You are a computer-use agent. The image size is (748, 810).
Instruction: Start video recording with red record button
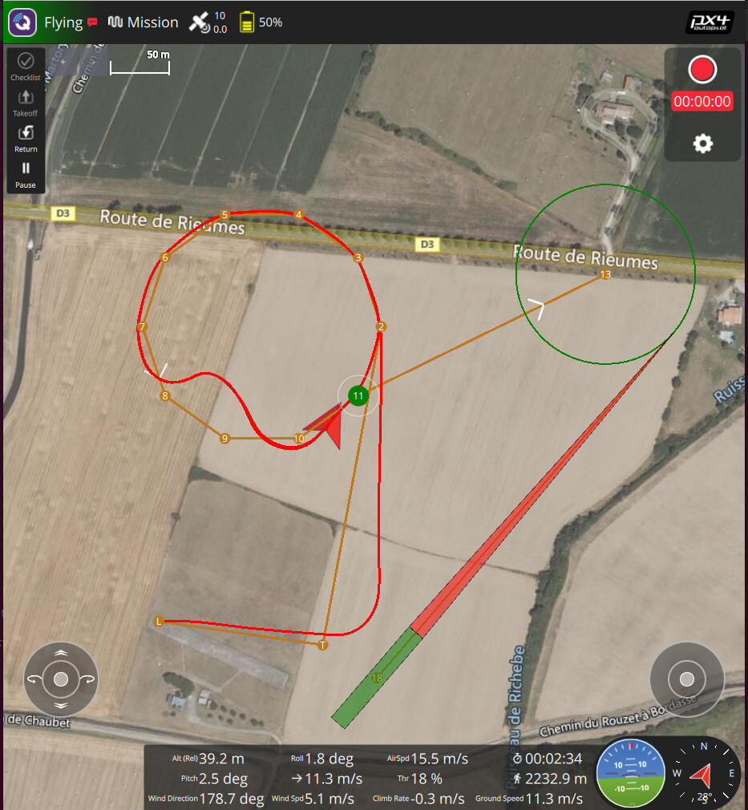click(702, 70)
